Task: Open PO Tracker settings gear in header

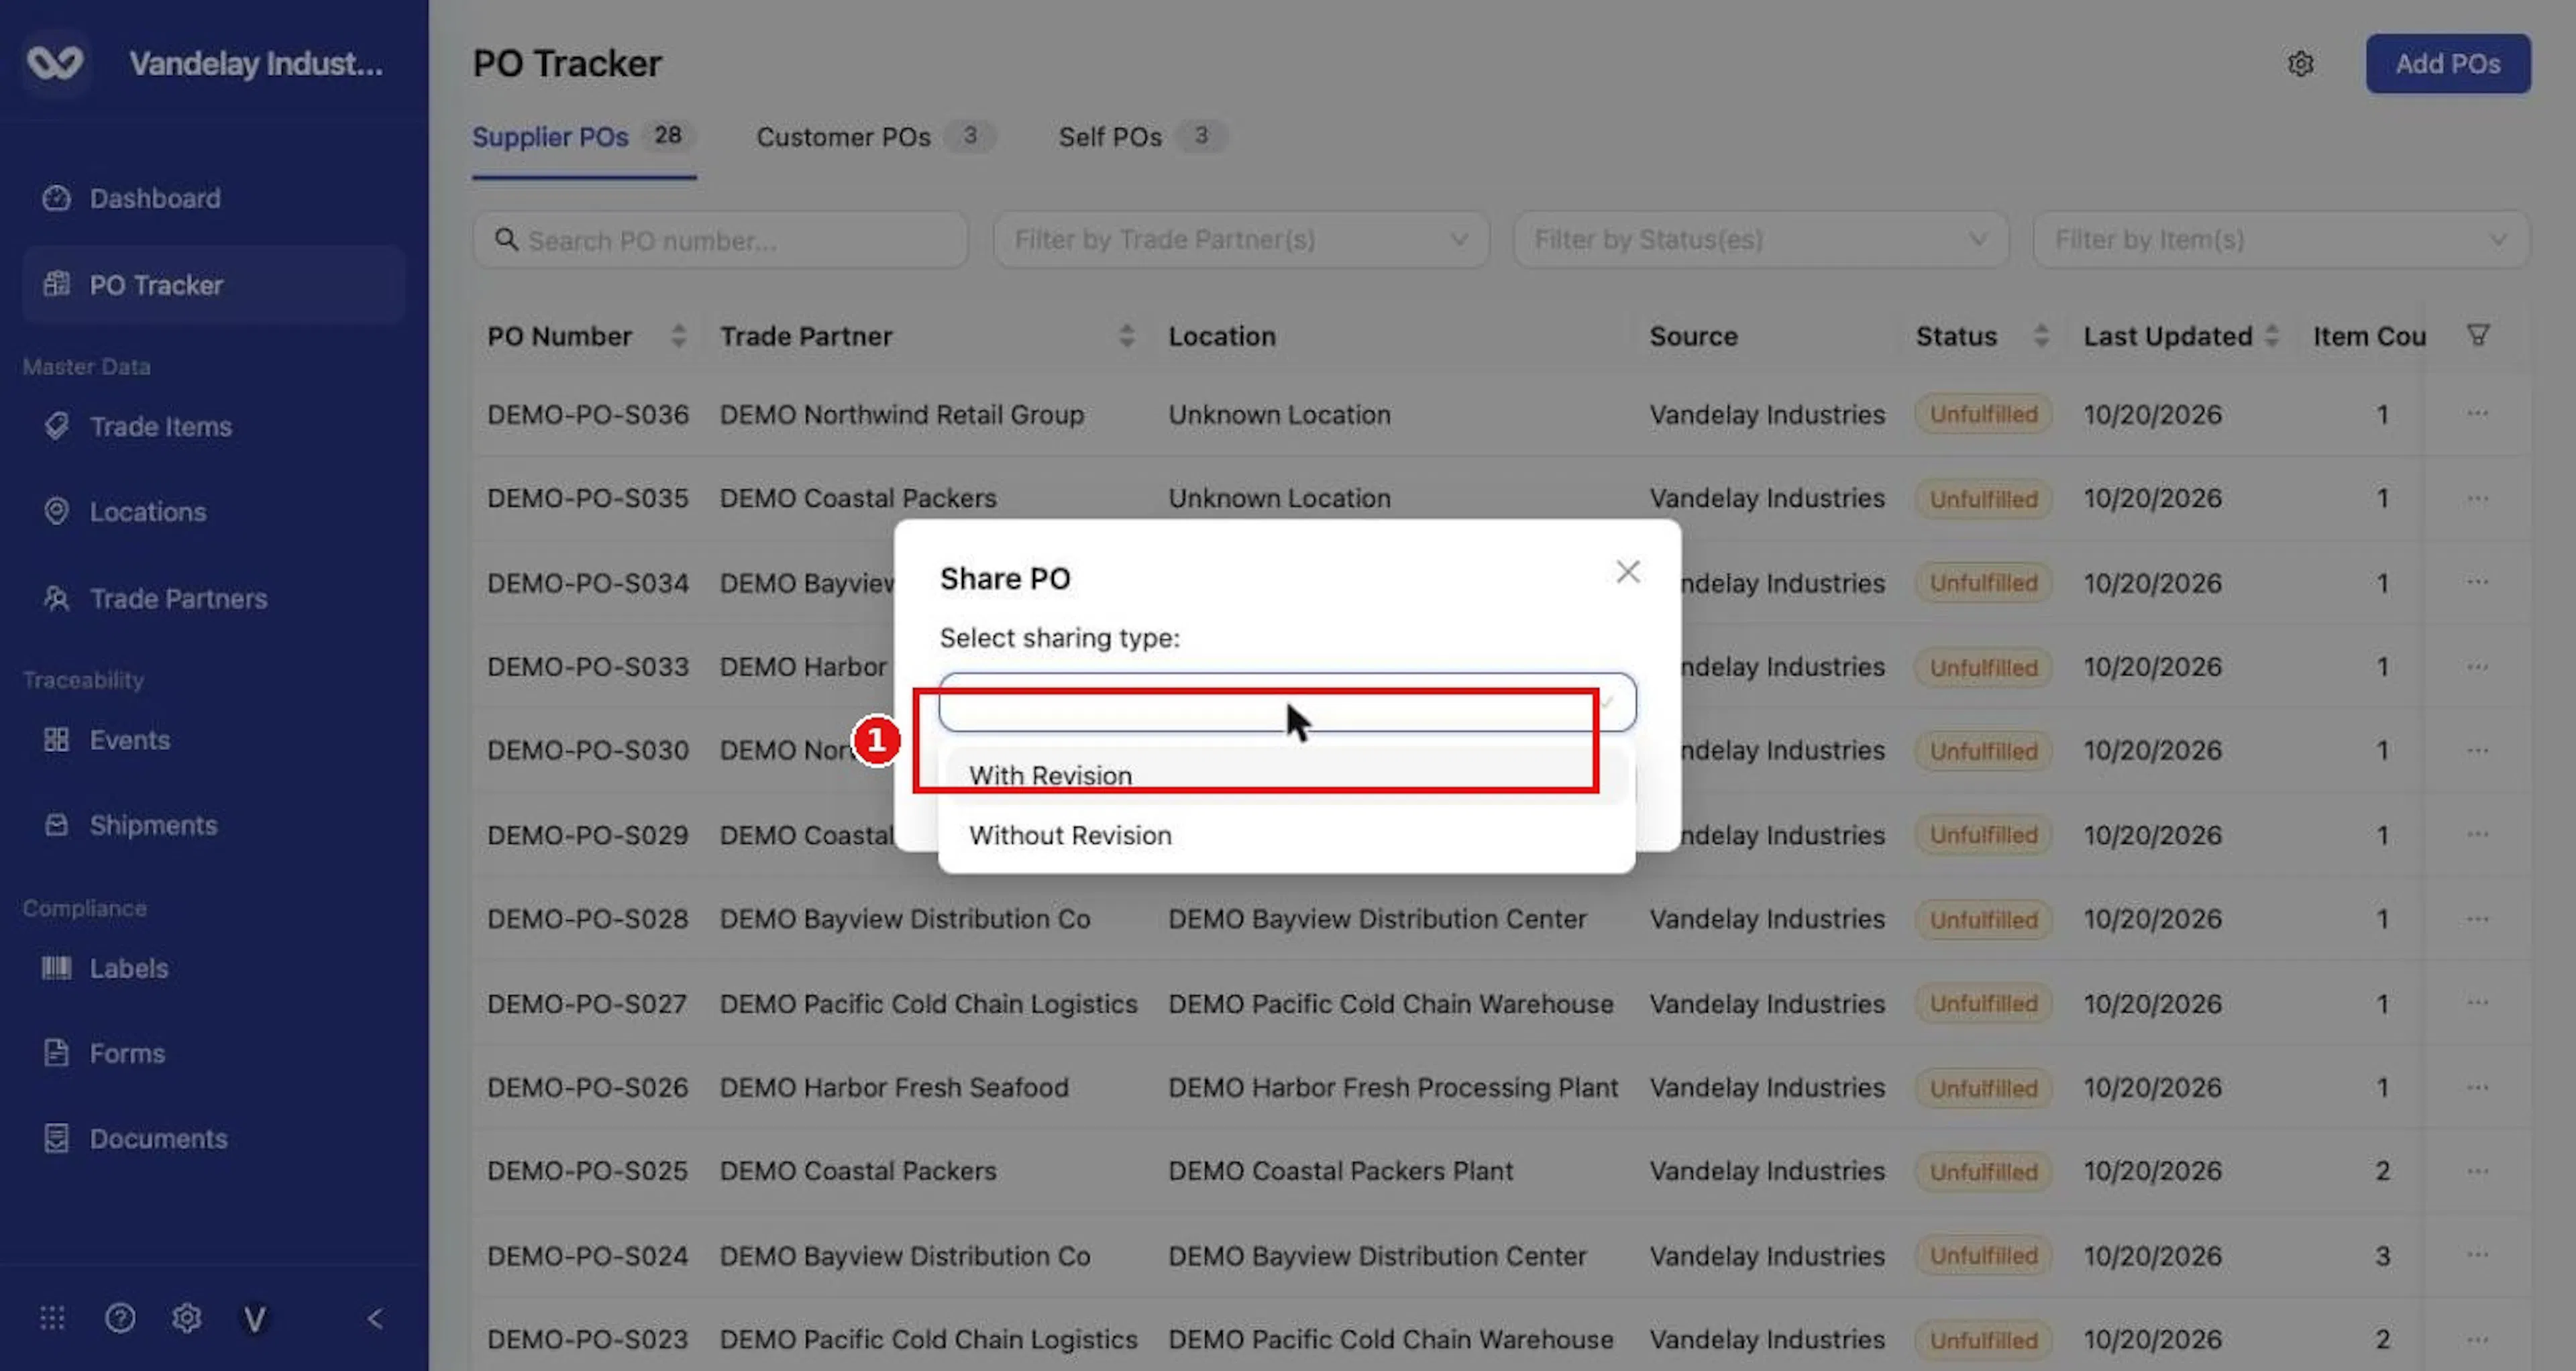Action: click(x=2300, y=64)
